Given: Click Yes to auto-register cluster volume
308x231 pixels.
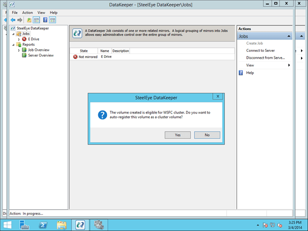Looking at the screenshot, I should [x=177, y=135].
